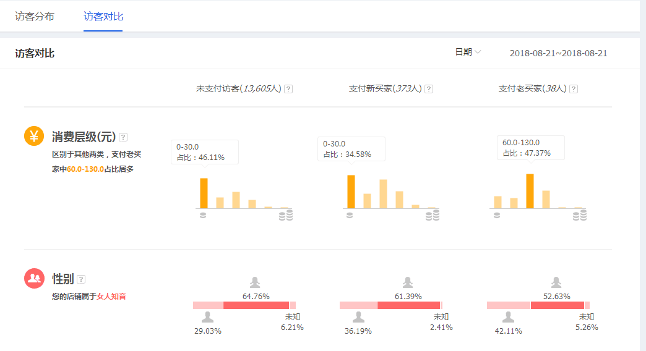Image resolution: width=646 pixels, height=351 pixels.
Task: Click help icon next to 支付老买家
Action: (574, 89)
